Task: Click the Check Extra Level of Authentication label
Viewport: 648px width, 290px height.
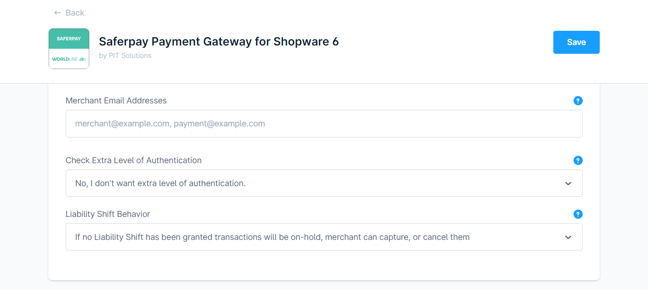Action: [134, 160]
